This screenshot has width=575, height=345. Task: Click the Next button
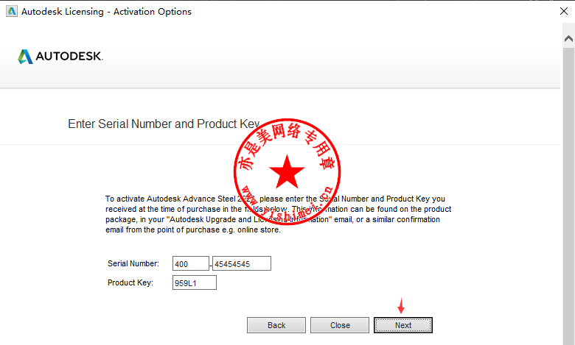tap(403, 325)
